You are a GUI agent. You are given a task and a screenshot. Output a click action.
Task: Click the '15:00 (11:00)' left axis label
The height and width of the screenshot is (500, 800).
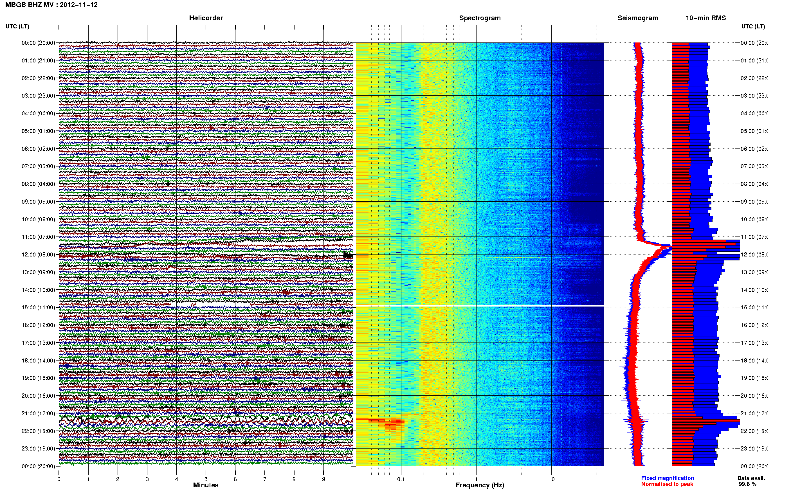[x=38, y=308]
